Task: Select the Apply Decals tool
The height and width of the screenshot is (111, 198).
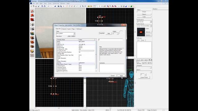Action: 32,42
